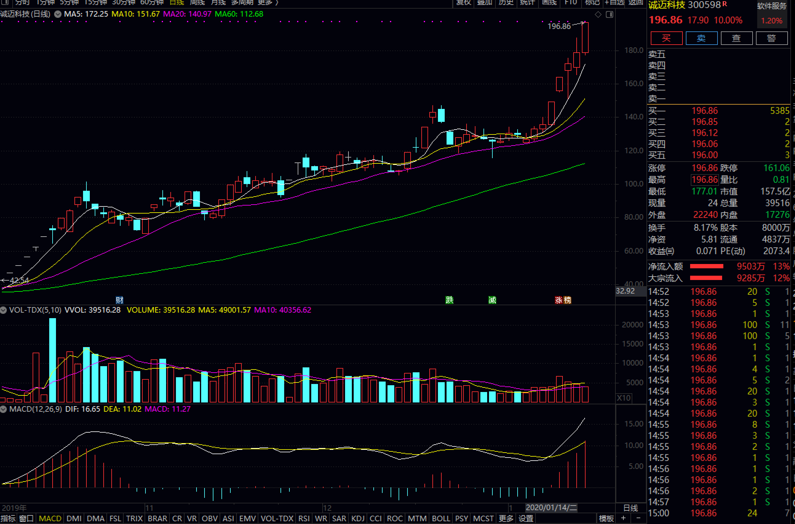
Task: Select the ASI indicator tab
Action: tap(228, 518)
